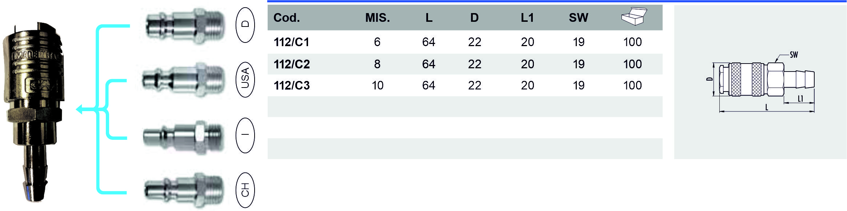Select product code 112/C2

tap(292, 64)
